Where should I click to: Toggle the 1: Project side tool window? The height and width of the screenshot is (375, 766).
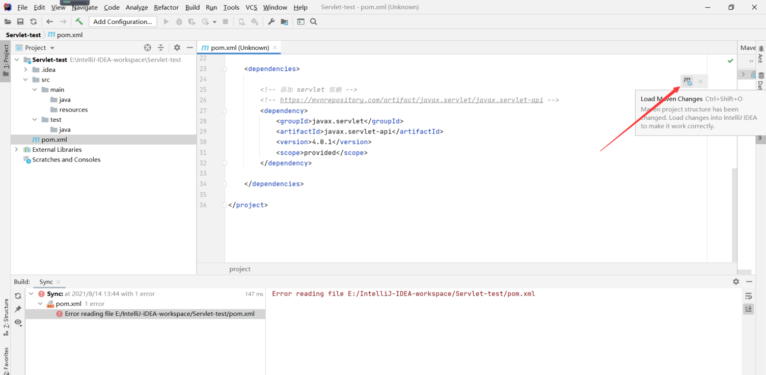tap(6, 61)
